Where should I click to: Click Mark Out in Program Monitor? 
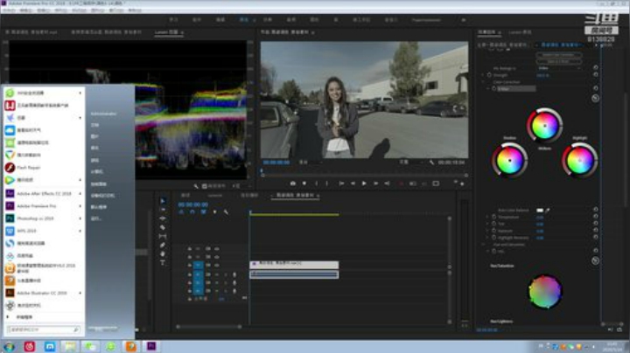point(326,183)
